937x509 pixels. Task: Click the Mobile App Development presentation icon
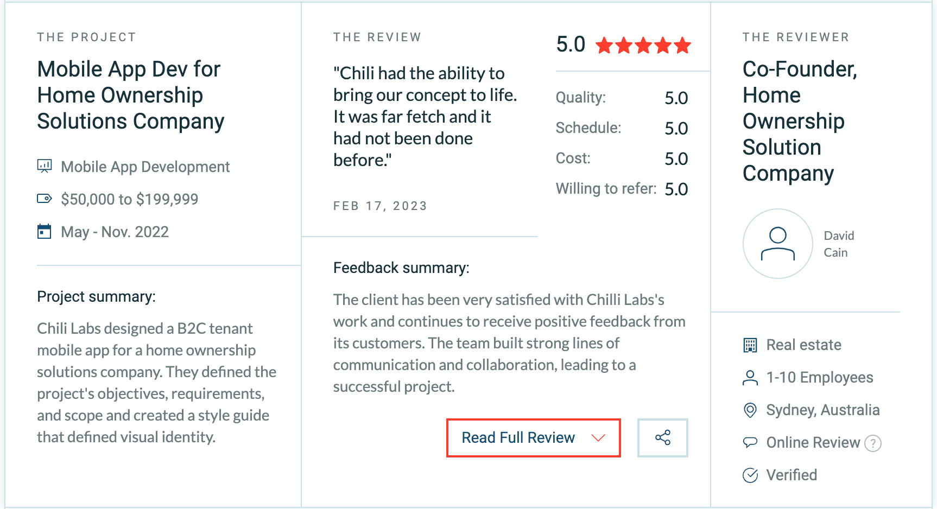tap(45, 166)
